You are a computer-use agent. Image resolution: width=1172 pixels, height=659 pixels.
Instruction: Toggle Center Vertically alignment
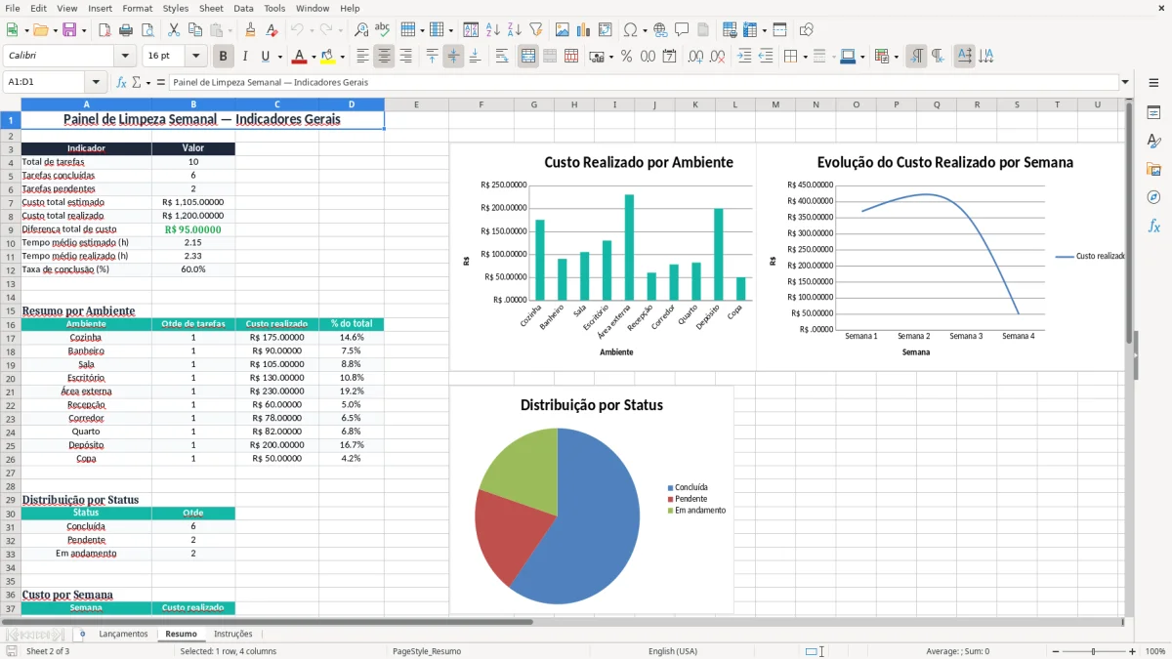tap(453, 57)
